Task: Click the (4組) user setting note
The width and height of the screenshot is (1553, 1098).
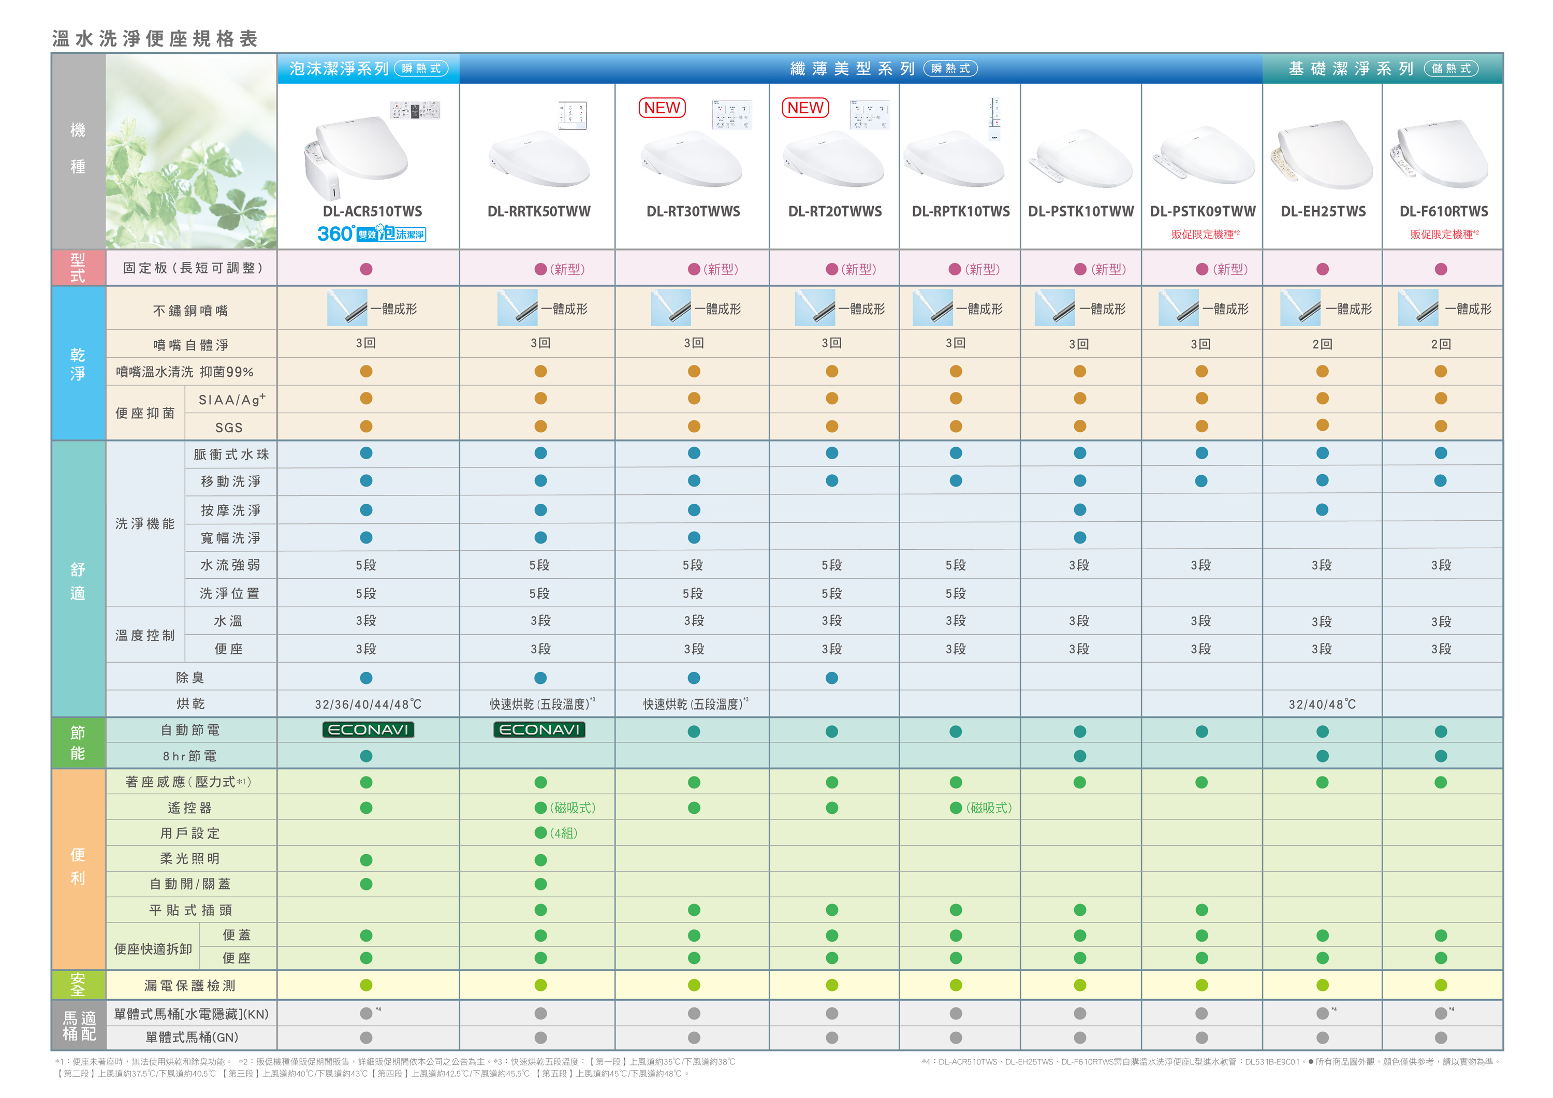Action: 563,833
